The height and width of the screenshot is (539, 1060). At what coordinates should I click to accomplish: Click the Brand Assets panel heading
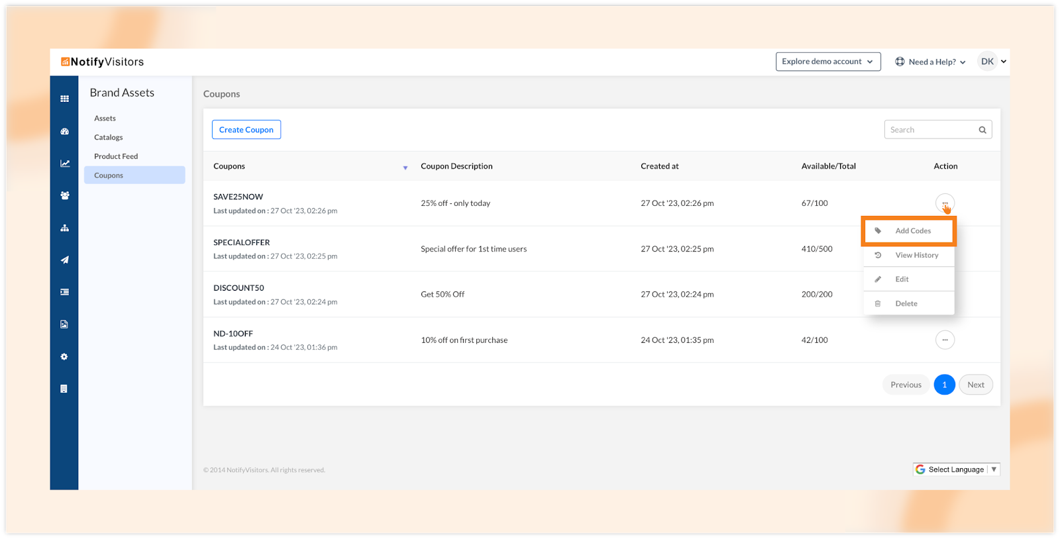(122, 93)
